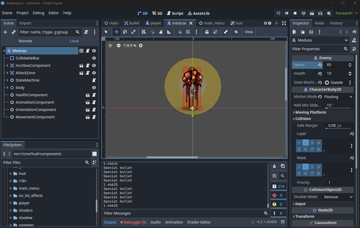360x228 pixels.
Task: Open the Scene menu
Action: (x=7, y=13)
